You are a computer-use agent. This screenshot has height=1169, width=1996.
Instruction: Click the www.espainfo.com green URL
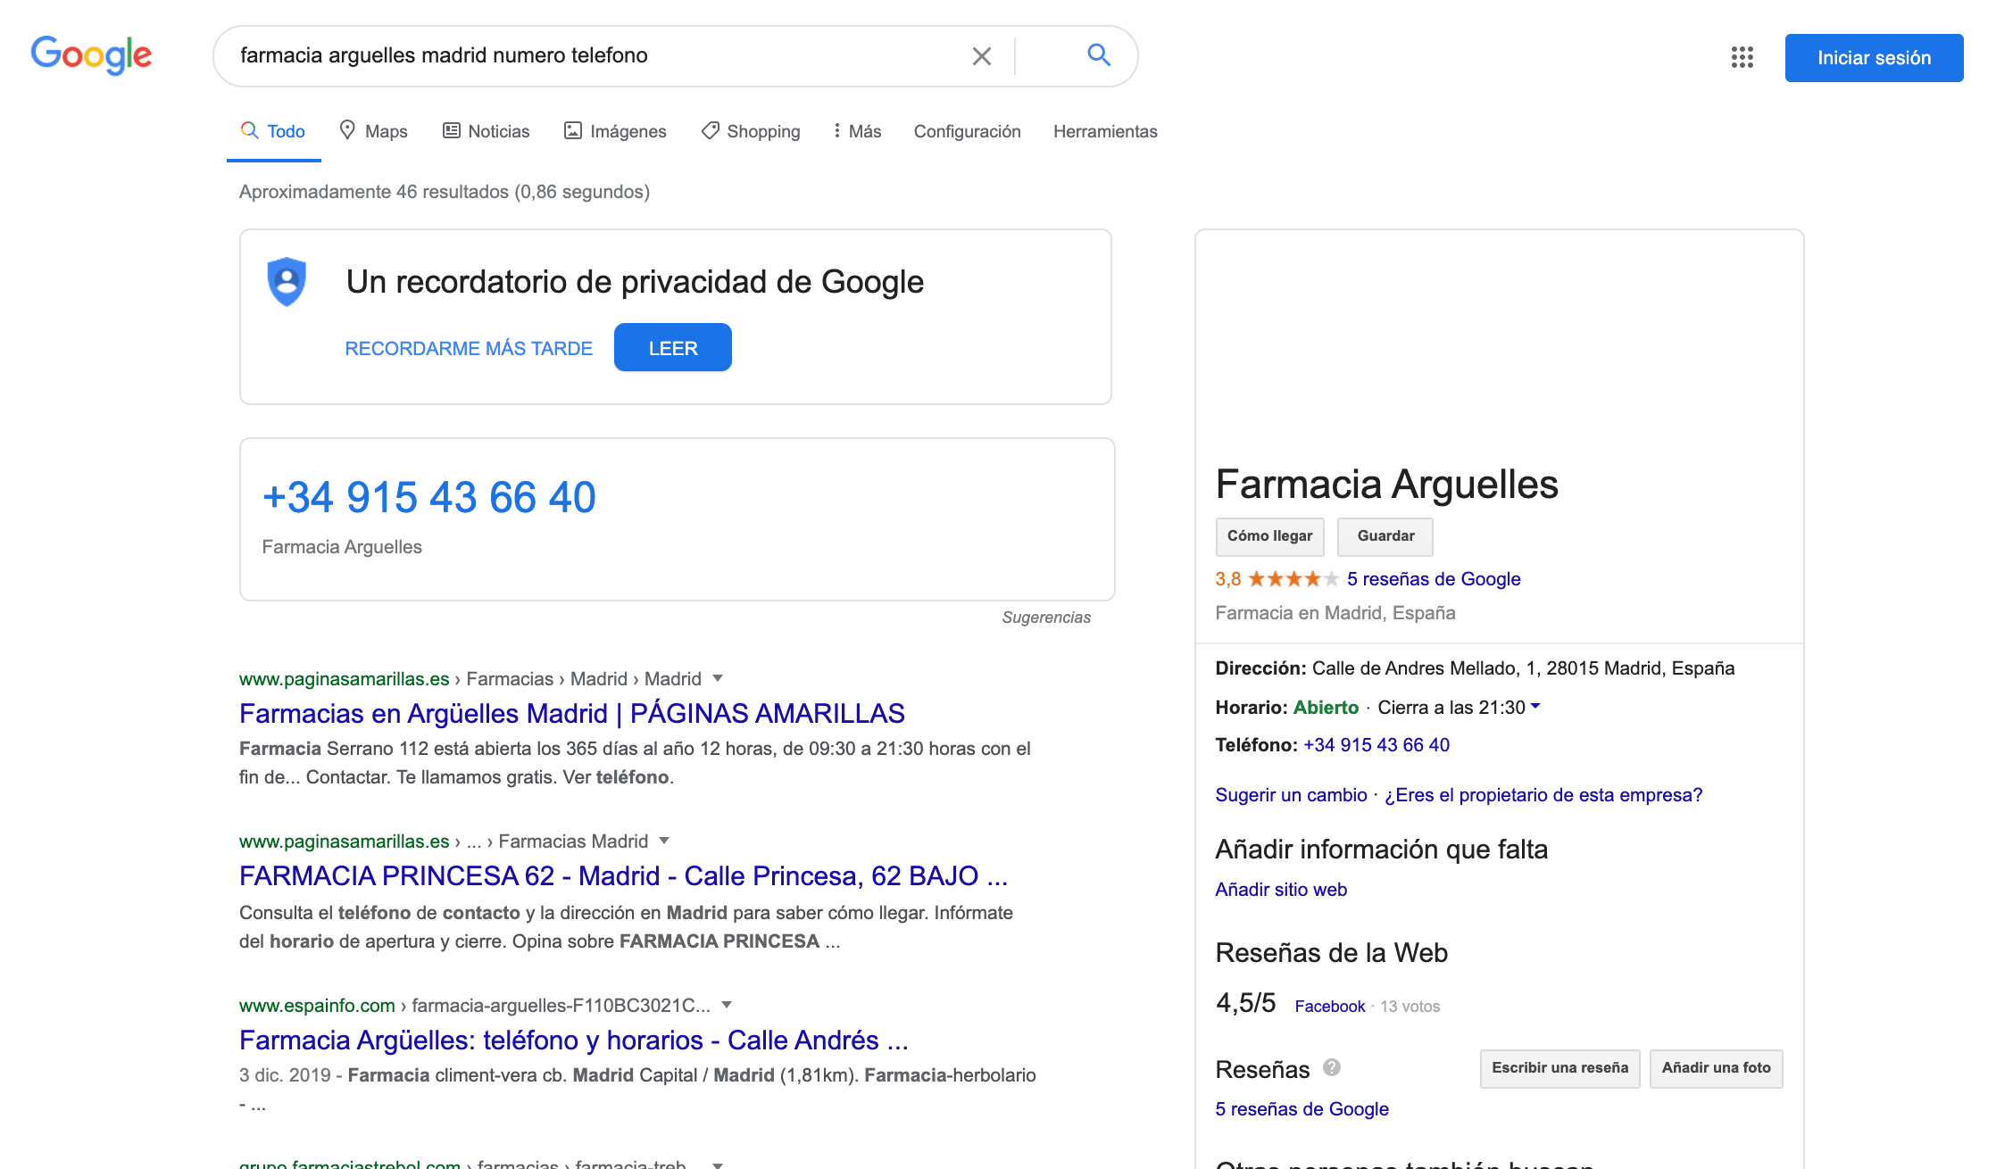point(317,1006)
